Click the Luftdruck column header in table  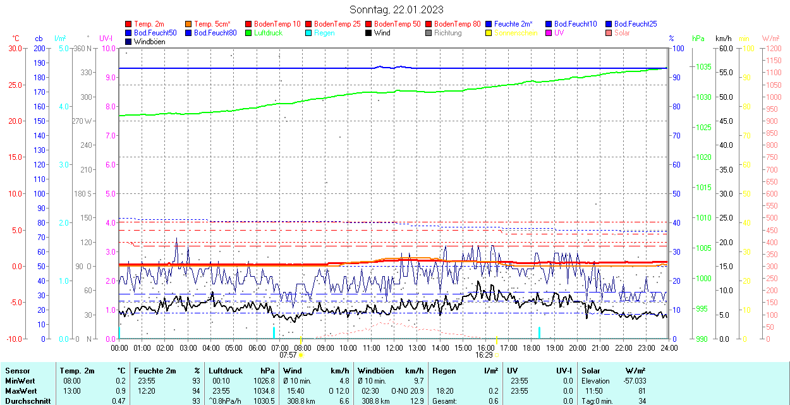coord(226,371)
